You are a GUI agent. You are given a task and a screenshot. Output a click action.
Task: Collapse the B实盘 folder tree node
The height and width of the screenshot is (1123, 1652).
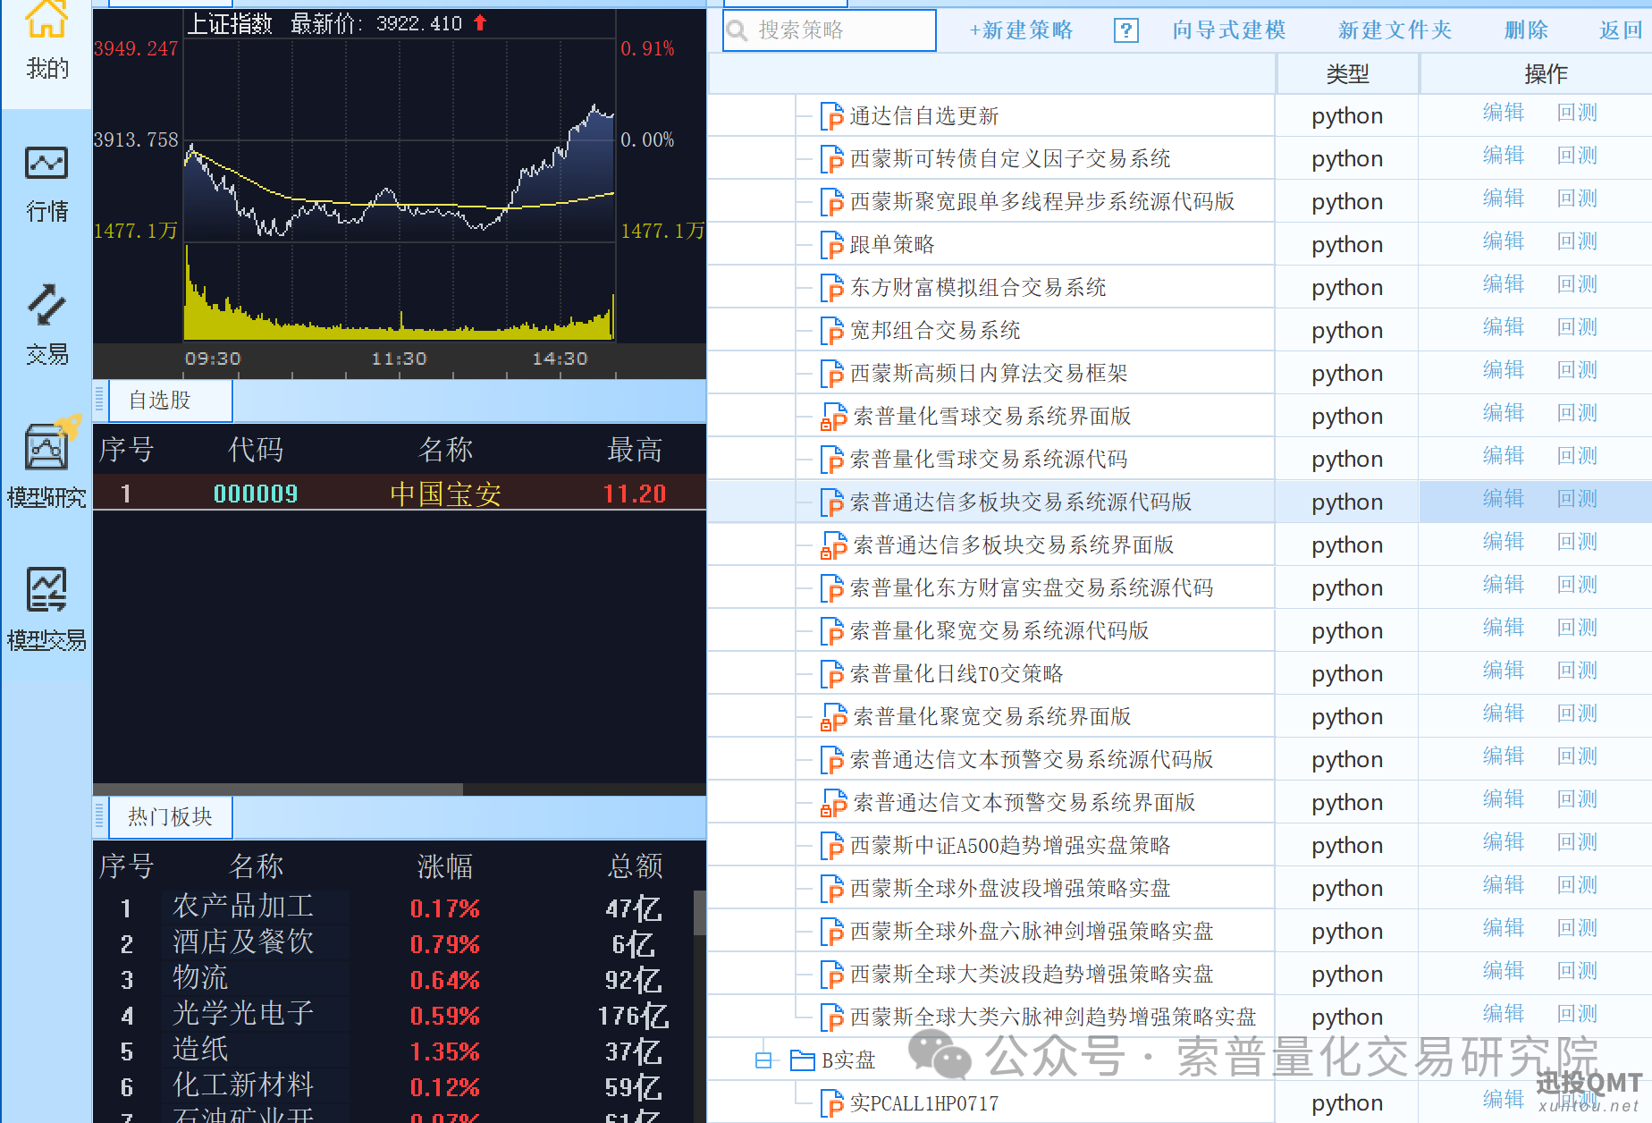coord(763,1060)
